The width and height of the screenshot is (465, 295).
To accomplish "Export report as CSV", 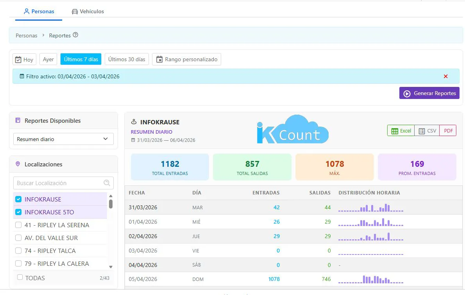I will click(427, 131).
